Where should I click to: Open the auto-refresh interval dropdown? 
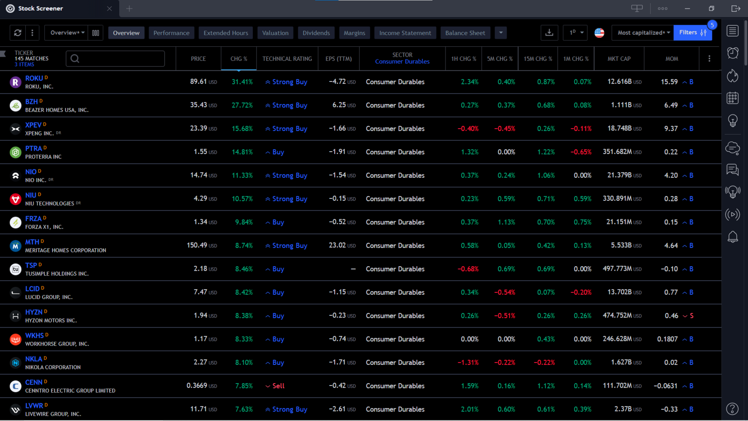tap(576, 33)
